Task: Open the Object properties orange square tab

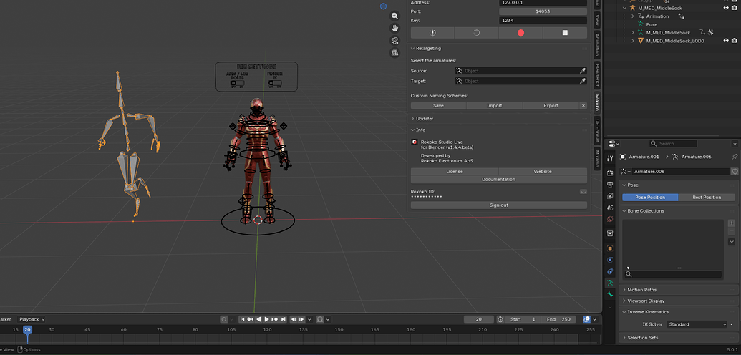Action: click(610, 248)
